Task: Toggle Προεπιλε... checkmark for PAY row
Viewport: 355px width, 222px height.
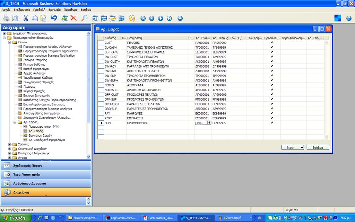Action: coord(272,113)
